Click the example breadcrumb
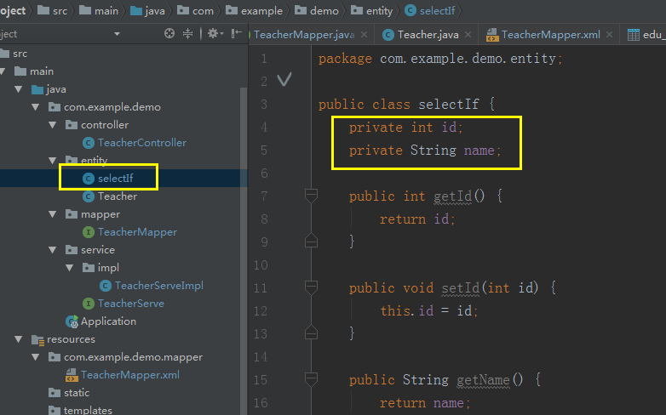Screen dimensions: 666x415 (254, 10)
